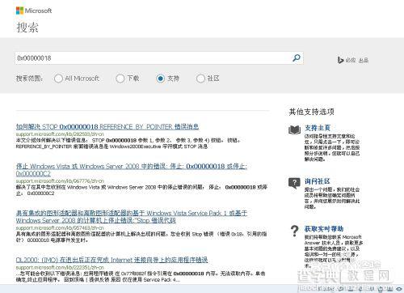The image size is (404, 293).
Task: Click the question mark icon for 获取实时帮助
Action: tap(295, 231)
